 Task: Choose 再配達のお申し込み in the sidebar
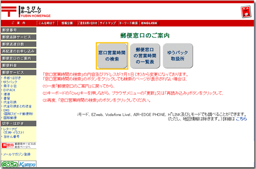pos(19,51)
